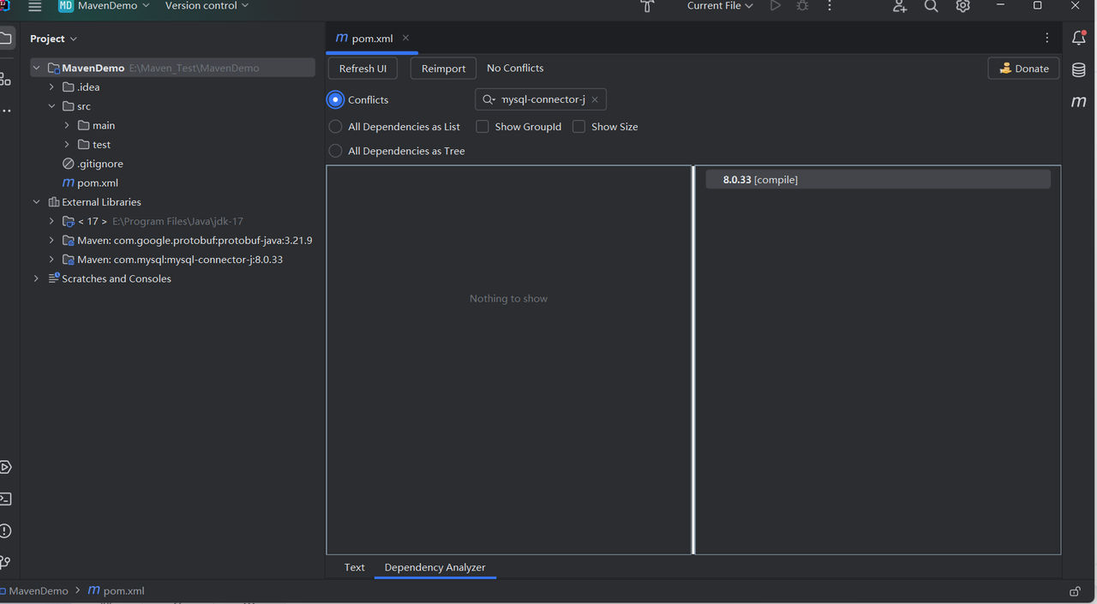
Task: Click the Debug bug icon
Action: (802, 6)
